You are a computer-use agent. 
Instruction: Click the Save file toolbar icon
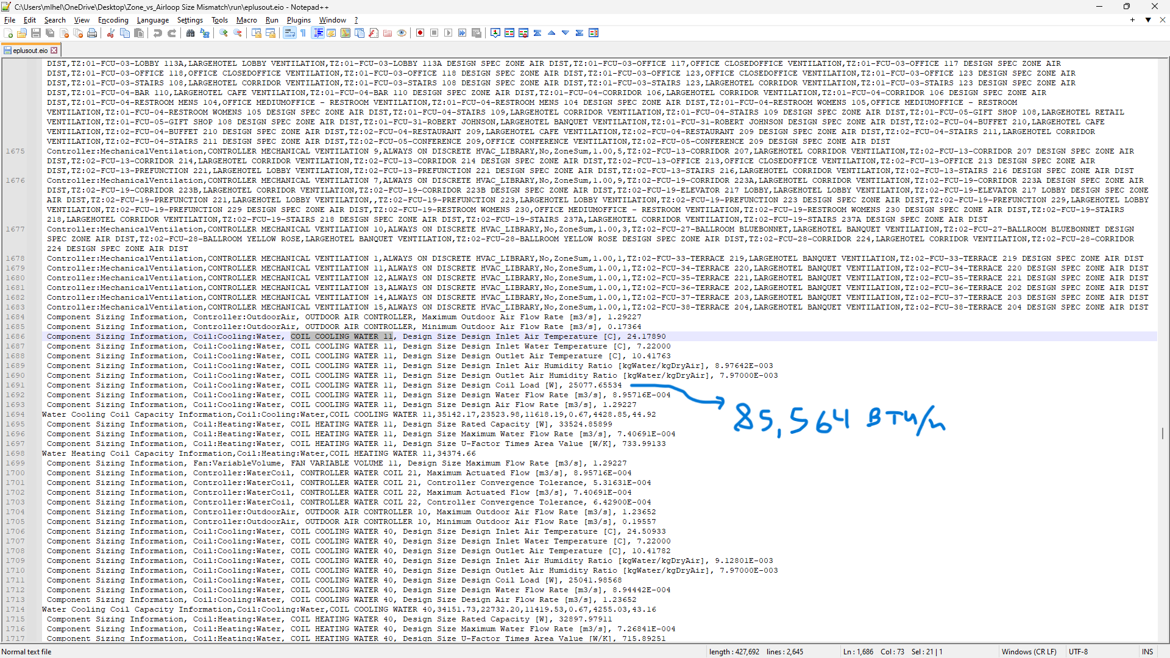click(36, 33)
